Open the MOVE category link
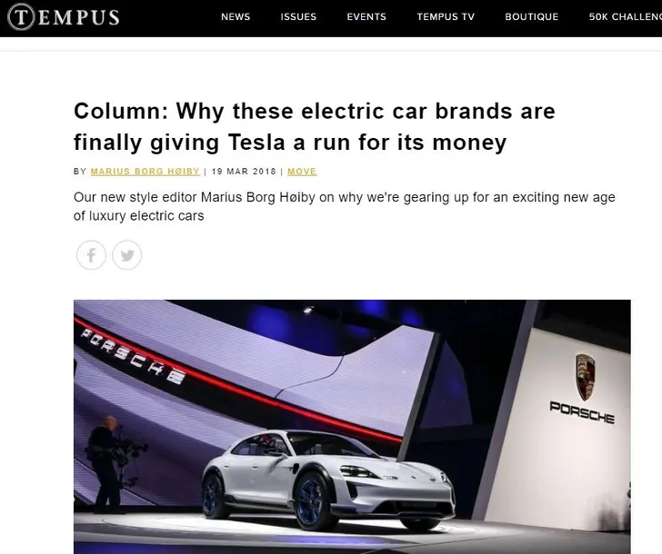This screenshot has height=554, width=662. point(302,172)
